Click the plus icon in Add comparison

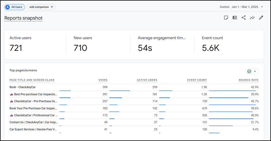pos(52,7)
